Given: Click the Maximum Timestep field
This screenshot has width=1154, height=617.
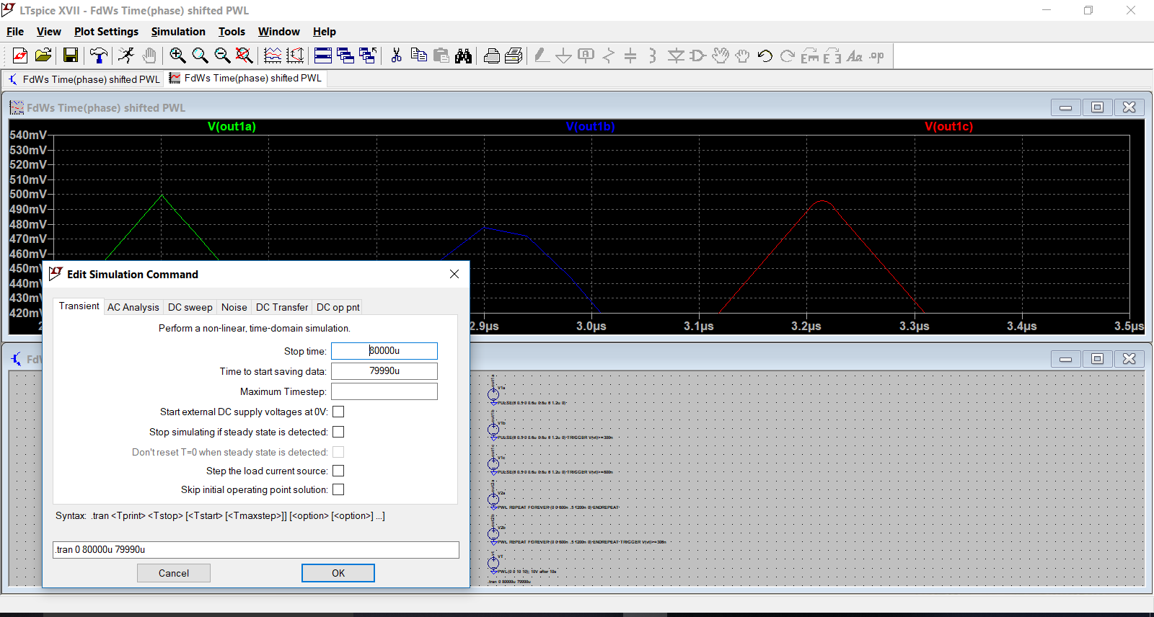Looking at the screenshot, I should 384,391.
